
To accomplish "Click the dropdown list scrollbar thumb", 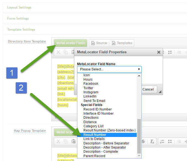I will point(139,136).
